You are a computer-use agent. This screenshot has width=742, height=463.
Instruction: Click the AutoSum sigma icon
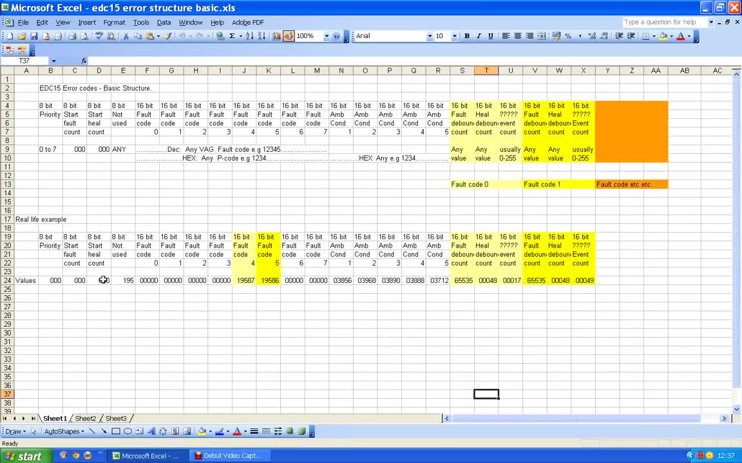(232, 37)
